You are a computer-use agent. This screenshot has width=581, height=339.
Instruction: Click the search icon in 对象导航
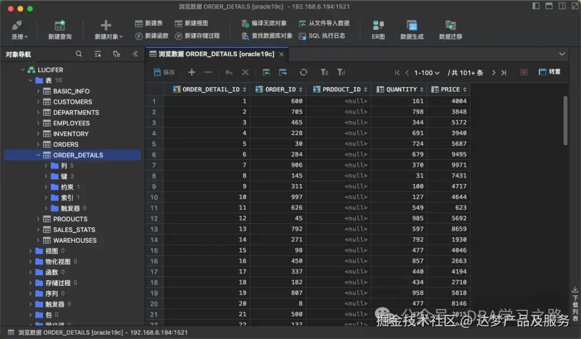79,54
